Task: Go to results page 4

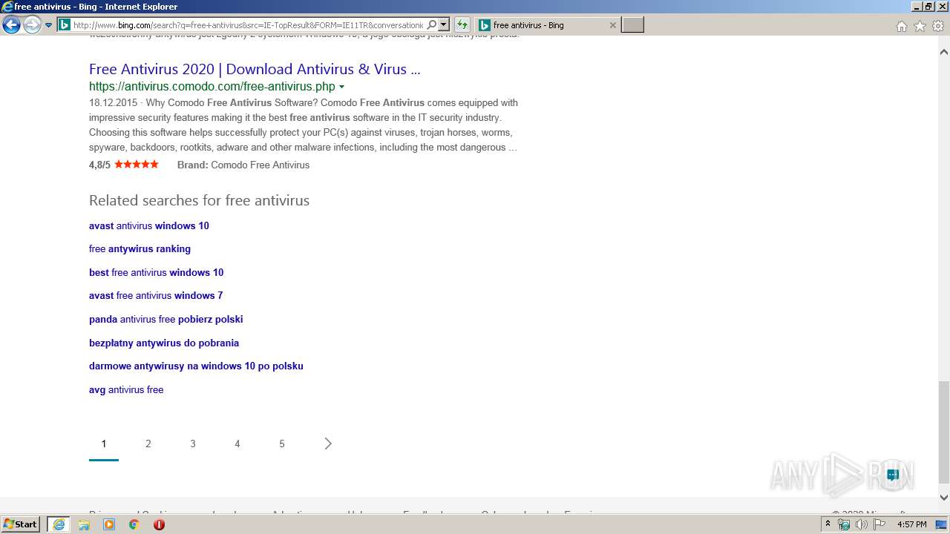Action: [x=237, y=444]
